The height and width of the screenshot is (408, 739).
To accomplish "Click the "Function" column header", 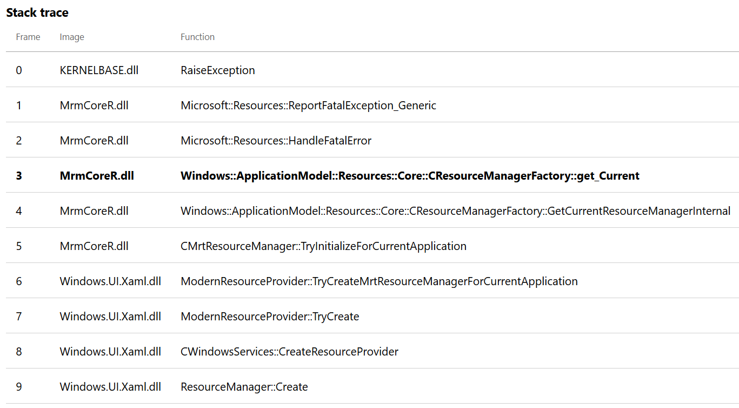I will pyautogui.click(x=197, y=37).
